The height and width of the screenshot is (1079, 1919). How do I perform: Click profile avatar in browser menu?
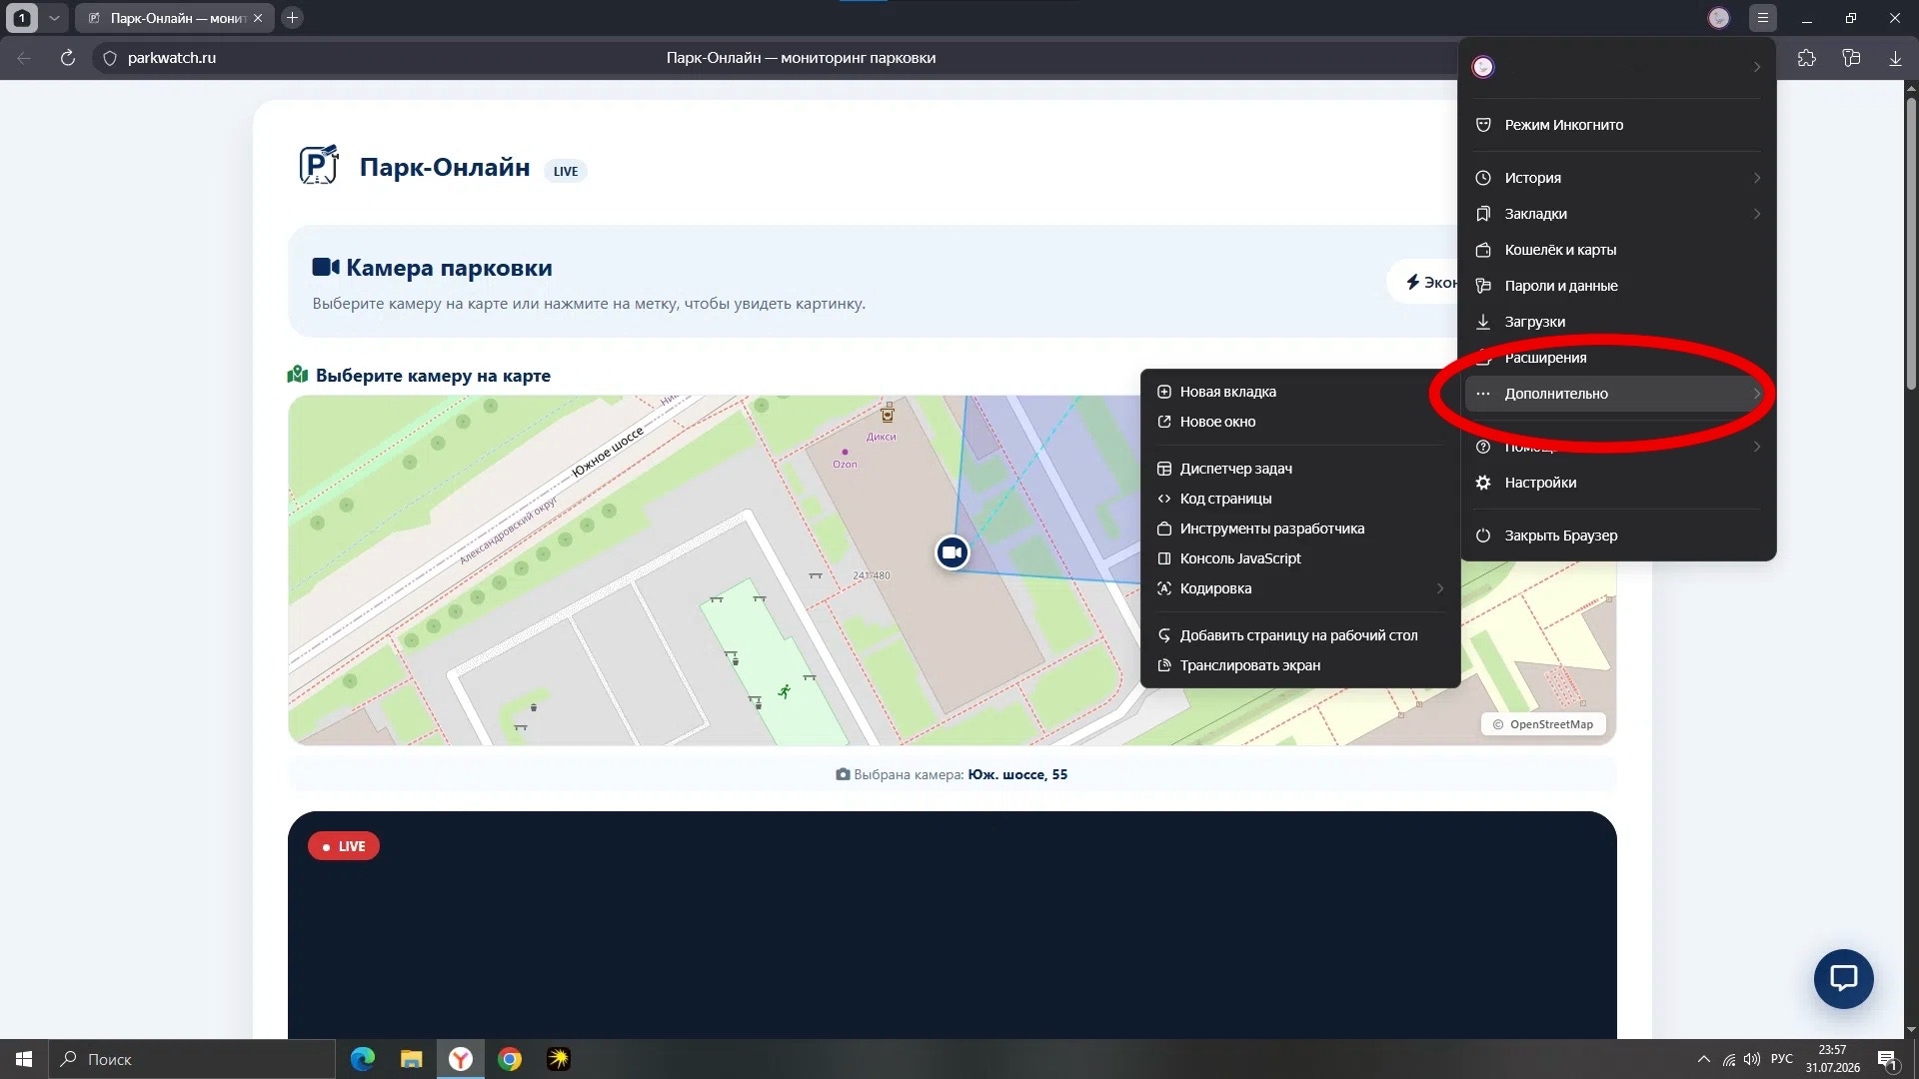1483,67
